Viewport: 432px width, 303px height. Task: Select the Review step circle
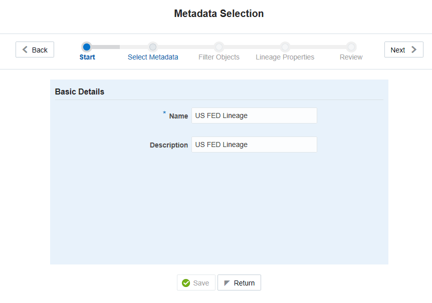[x=351, y=47]
